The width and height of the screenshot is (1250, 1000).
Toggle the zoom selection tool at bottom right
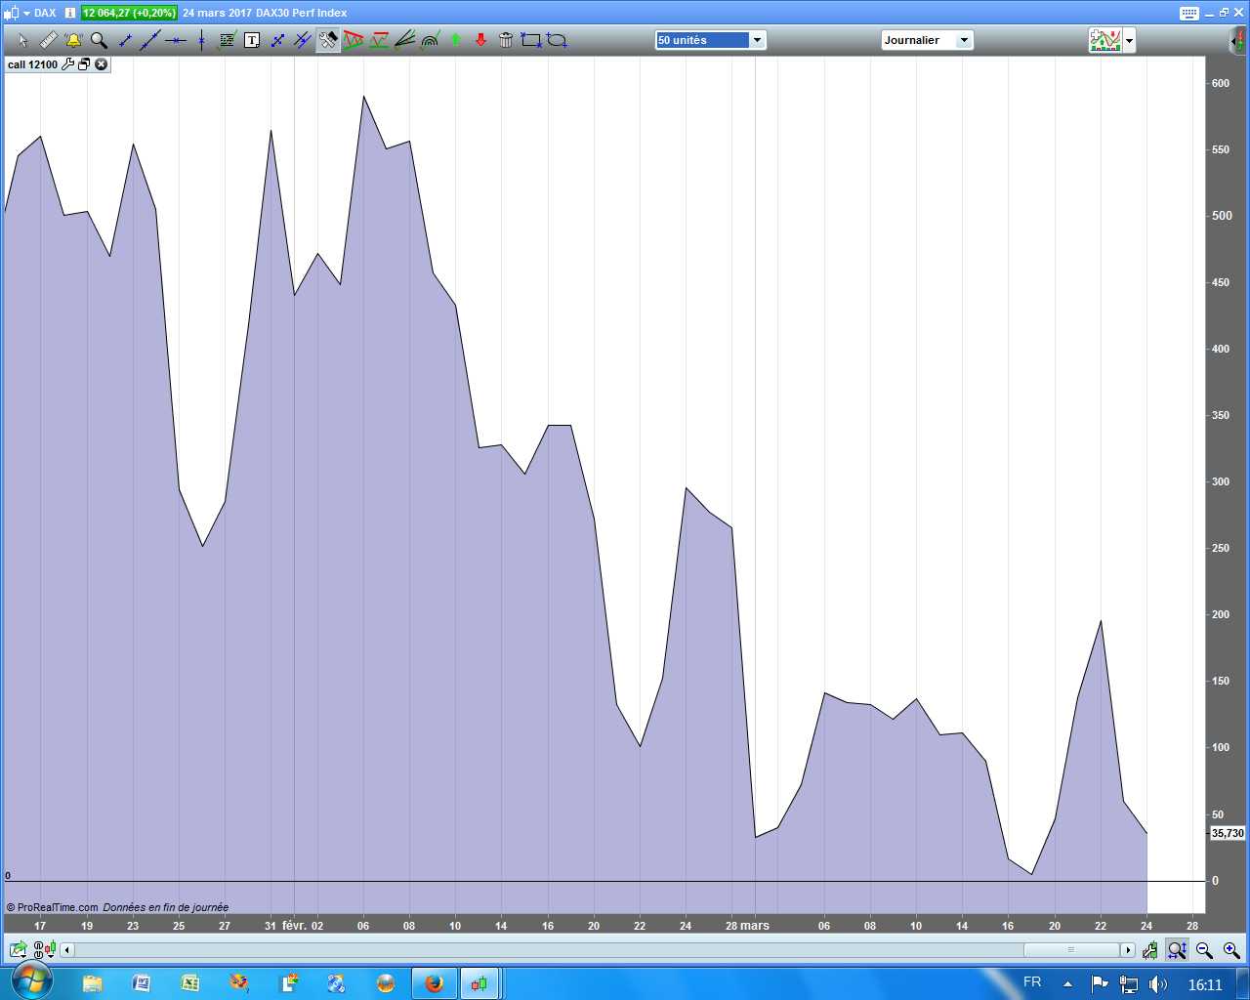[1178, 949]
